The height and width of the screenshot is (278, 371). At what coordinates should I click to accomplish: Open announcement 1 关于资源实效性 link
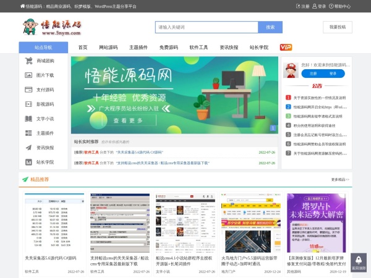[320, 98]
